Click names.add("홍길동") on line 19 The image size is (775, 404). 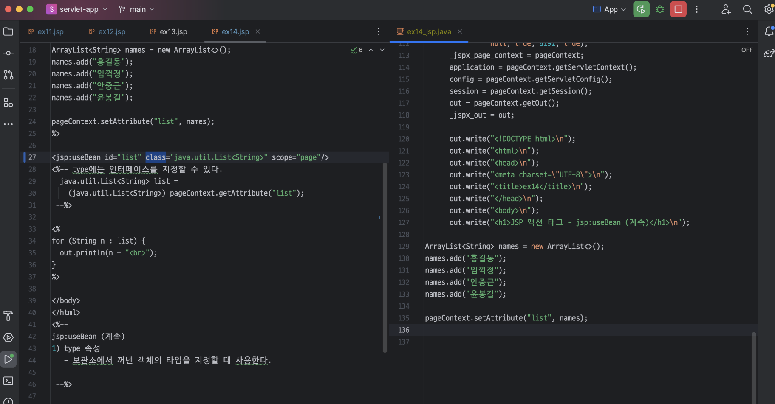92,62
